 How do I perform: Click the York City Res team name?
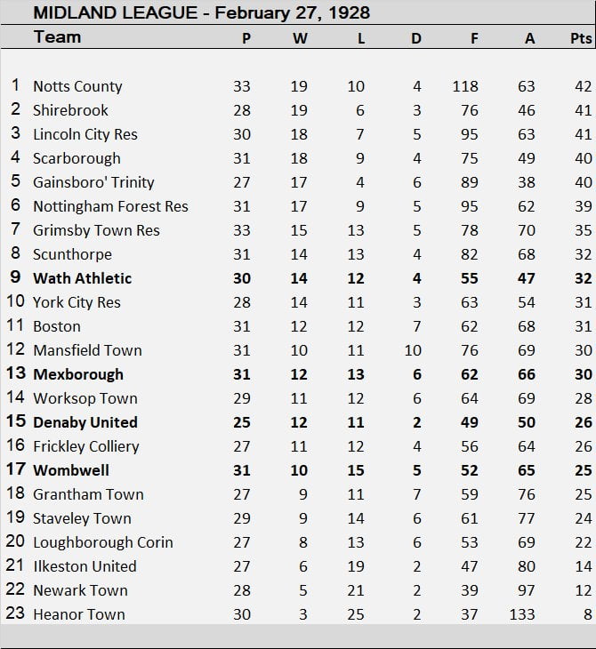[77, 302]
